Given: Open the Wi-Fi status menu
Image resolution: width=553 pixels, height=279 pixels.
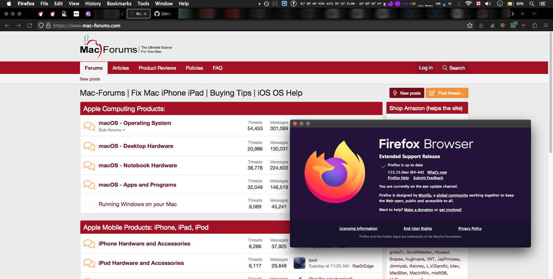Looking at the screenshot, I should pos(468,4).
